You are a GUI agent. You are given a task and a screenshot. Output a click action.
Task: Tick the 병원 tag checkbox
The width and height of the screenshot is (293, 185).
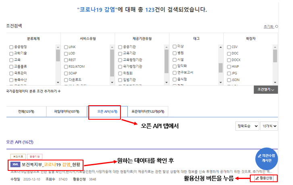click(x=175, y=53)
